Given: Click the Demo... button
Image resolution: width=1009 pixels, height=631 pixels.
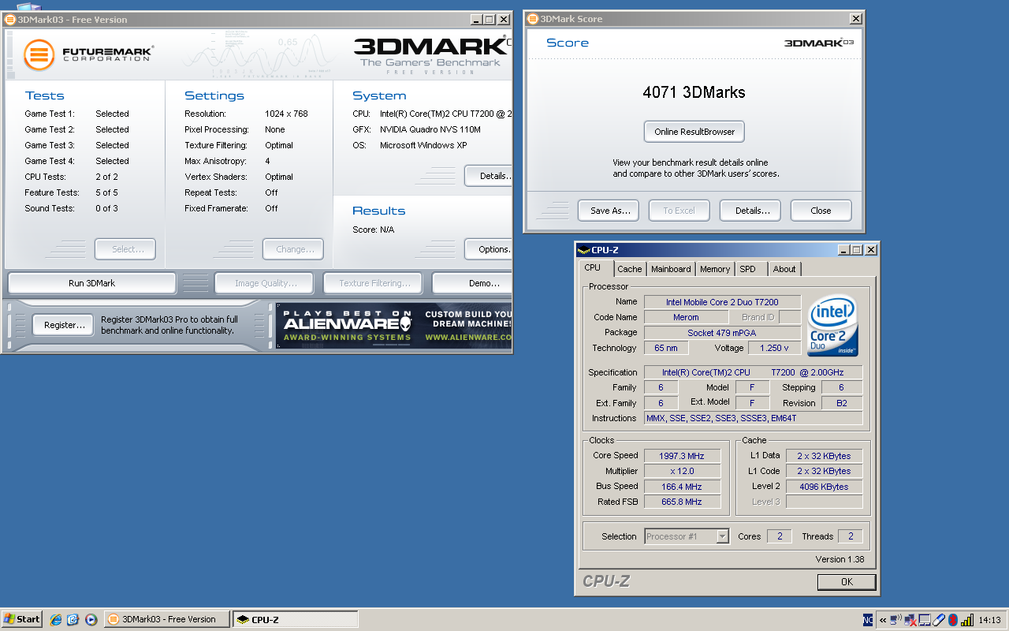Looking at the screenshot, I should [x=473, y=283].
